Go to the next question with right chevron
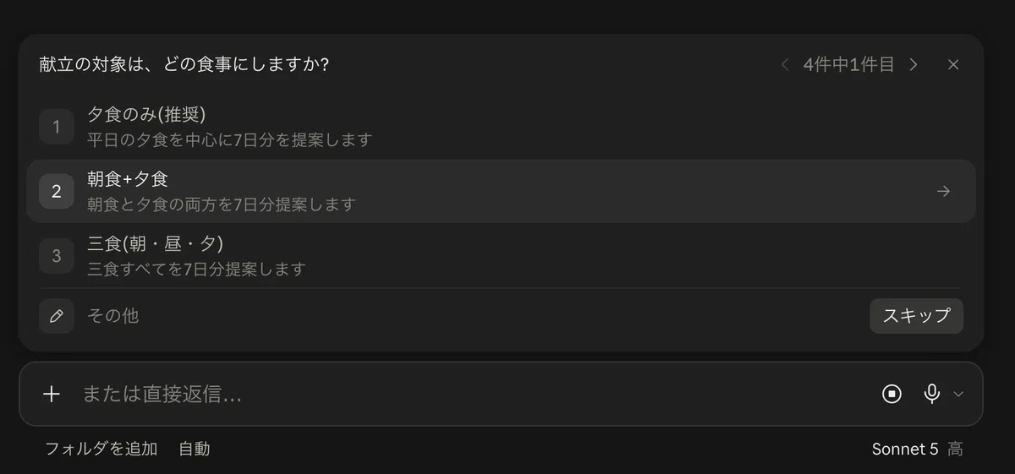 913,64
